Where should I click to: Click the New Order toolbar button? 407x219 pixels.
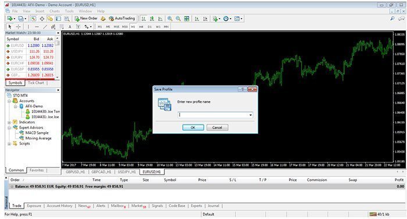86,19
